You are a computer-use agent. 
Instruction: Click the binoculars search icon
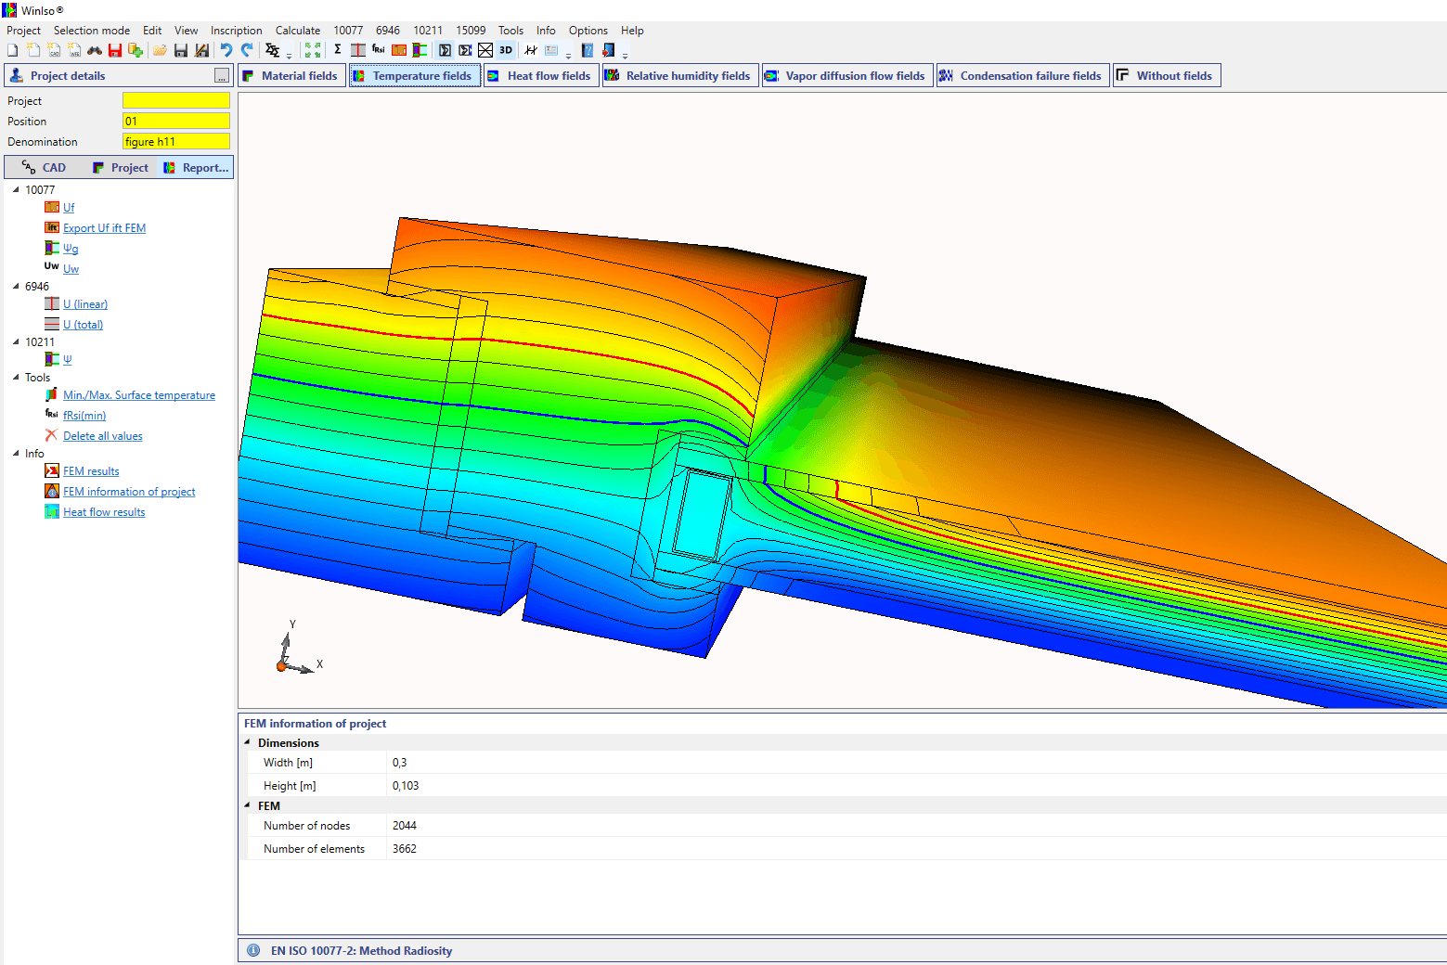point(95,50)
